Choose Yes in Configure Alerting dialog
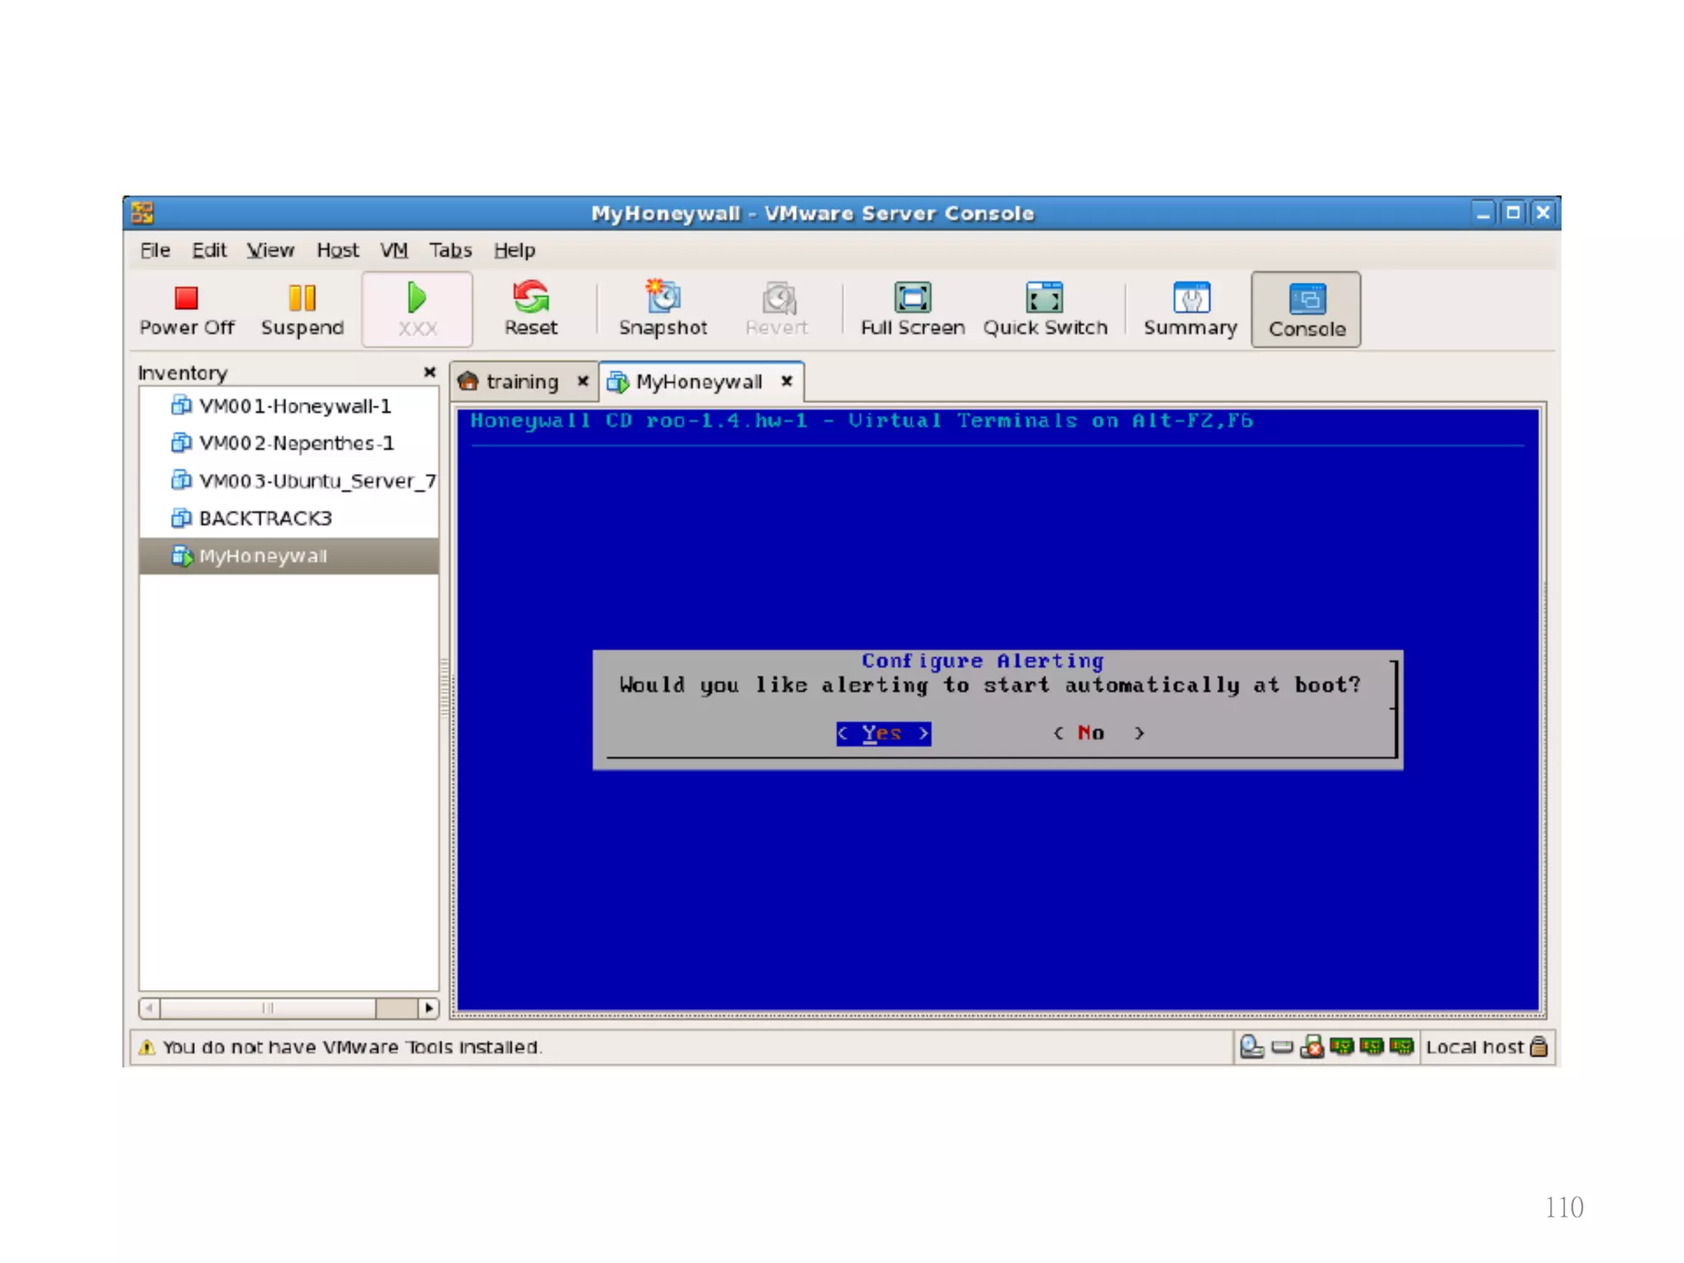Viewport: 1684px width, 1263px height. [x=882, y=733]
